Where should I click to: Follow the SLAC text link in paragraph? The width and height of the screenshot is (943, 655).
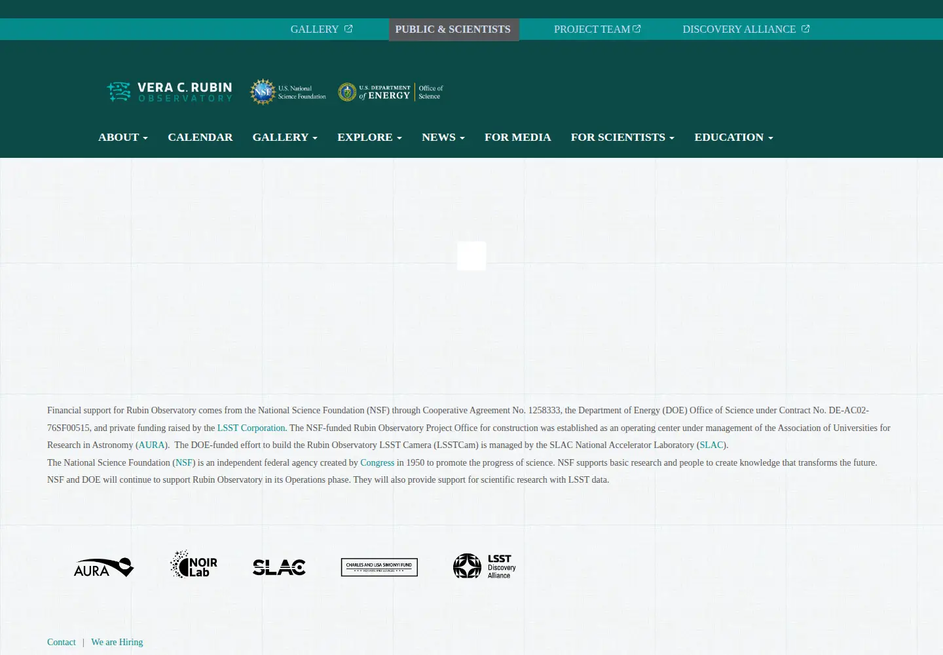(x=711, y=445)
